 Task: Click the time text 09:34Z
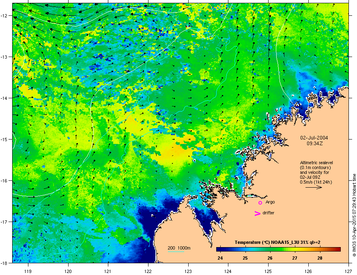coord(314,144)
